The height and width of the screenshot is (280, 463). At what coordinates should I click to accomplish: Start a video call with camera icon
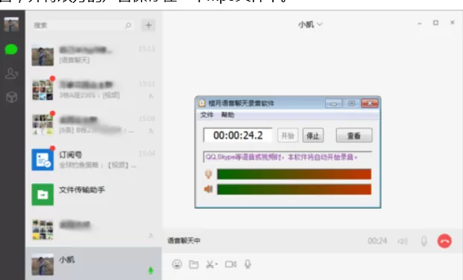pyautogui.click(x=230, y=264)
